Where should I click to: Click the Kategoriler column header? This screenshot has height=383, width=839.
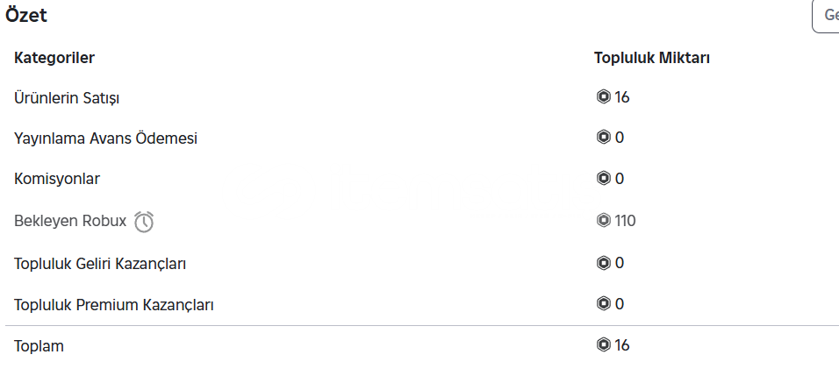pyautogui.click(x=54, y=58)
